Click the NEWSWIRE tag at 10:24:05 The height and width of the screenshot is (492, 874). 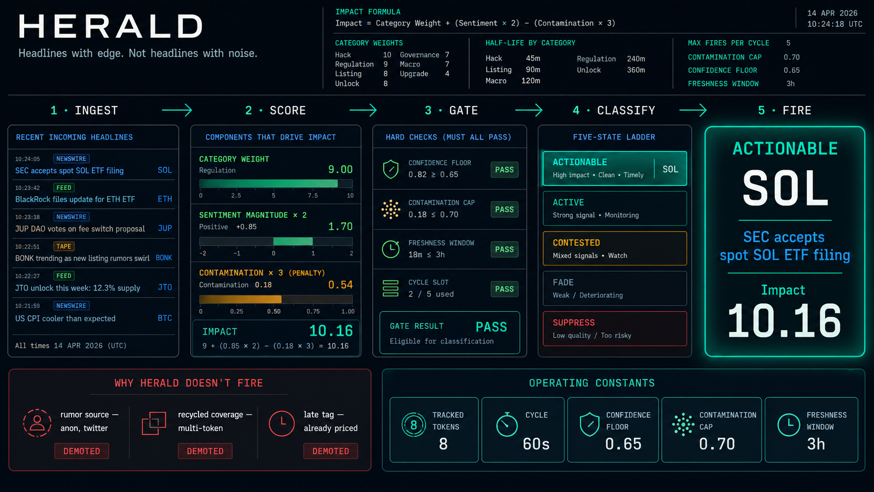tap(71, 158)
